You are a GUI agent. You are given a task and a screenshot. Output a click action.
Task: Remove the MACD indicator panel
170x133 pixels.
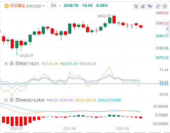tap(6, 100)
